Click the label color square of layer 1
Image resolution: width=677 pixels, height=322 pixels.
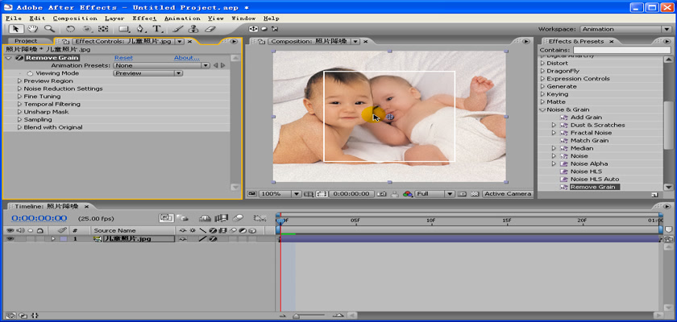pyautogui.click(x=63, y=239)
